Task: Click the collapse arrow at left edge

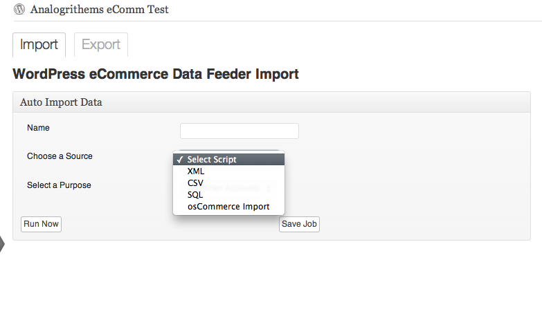Action: click(x=3, y=243)
